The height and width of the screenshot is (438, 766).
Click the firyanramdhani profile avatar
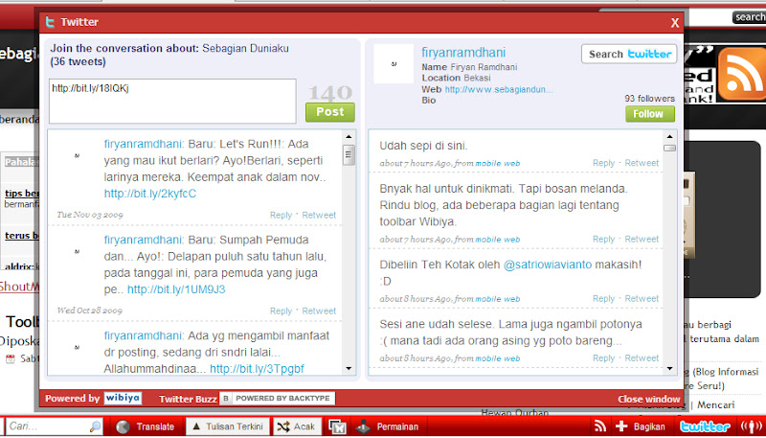tap(394, 63)
